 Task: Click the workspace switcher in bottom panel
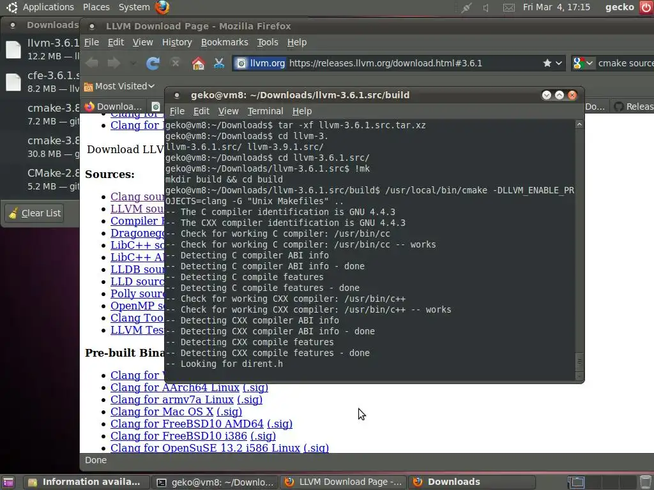click(x=576, y=482)
